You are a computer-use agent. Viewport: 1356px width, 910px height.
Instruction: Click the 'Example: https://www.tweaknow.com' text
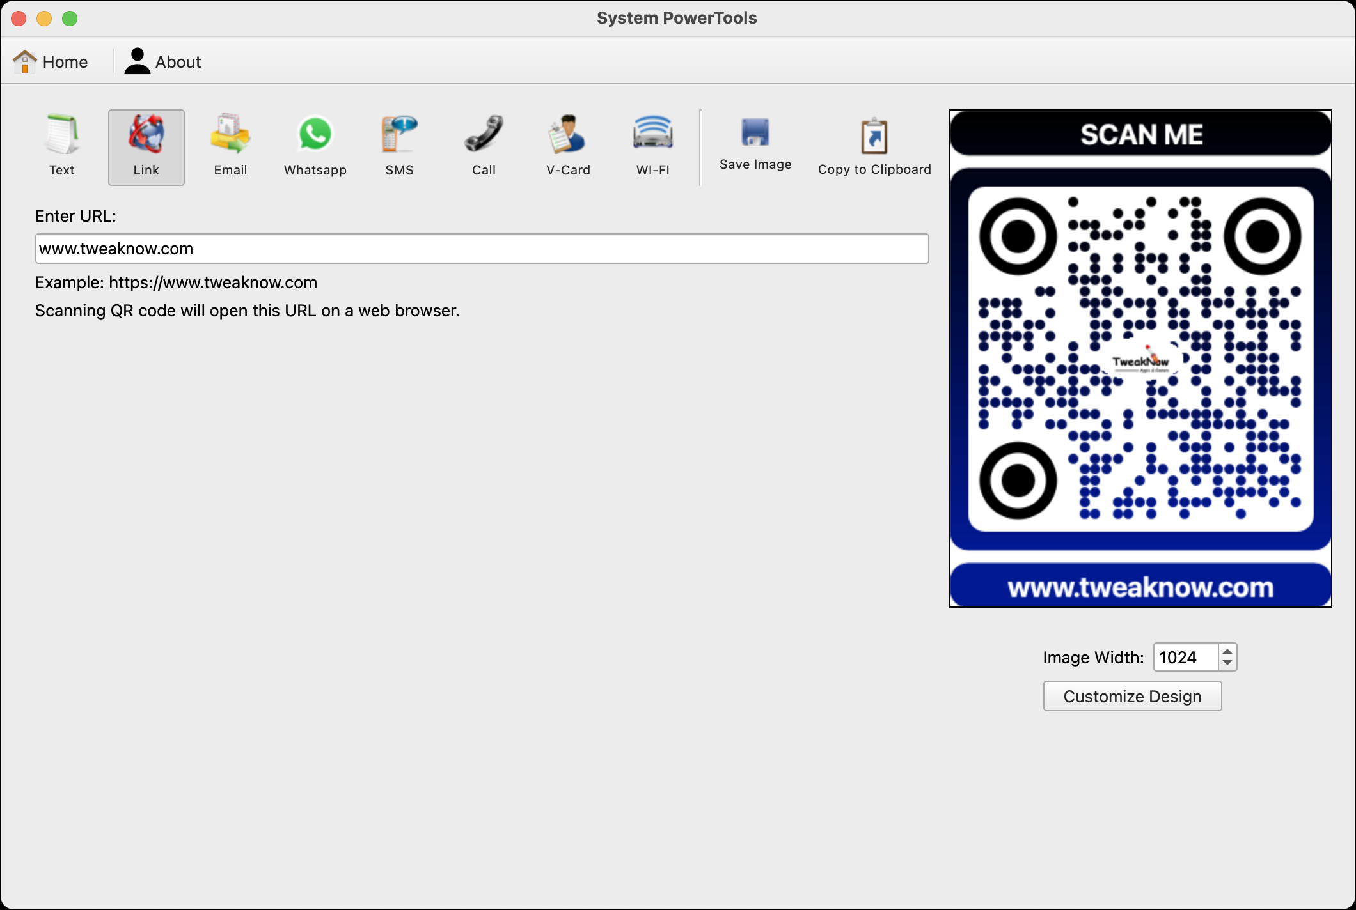coord(176,282)
